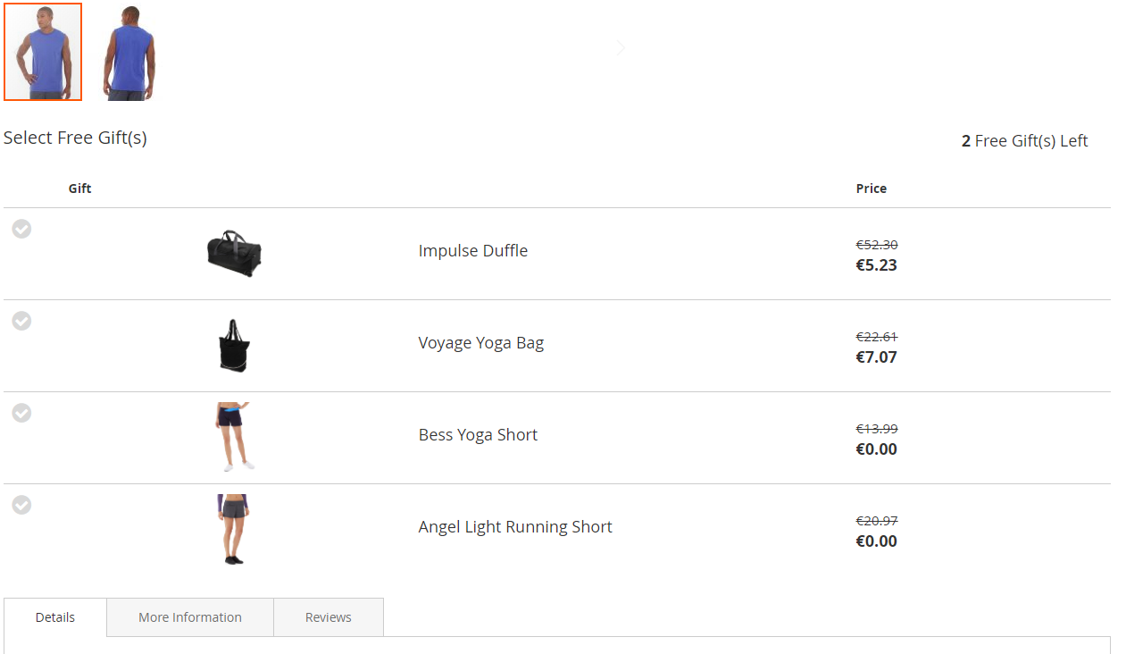
Task: Select the Impulse Duffle gift checkmark
Action: 21,229
